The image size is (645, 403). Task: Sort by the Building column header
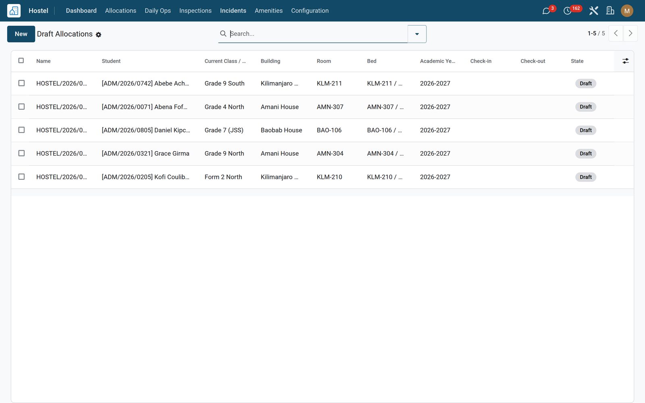[x=270, y=61]
